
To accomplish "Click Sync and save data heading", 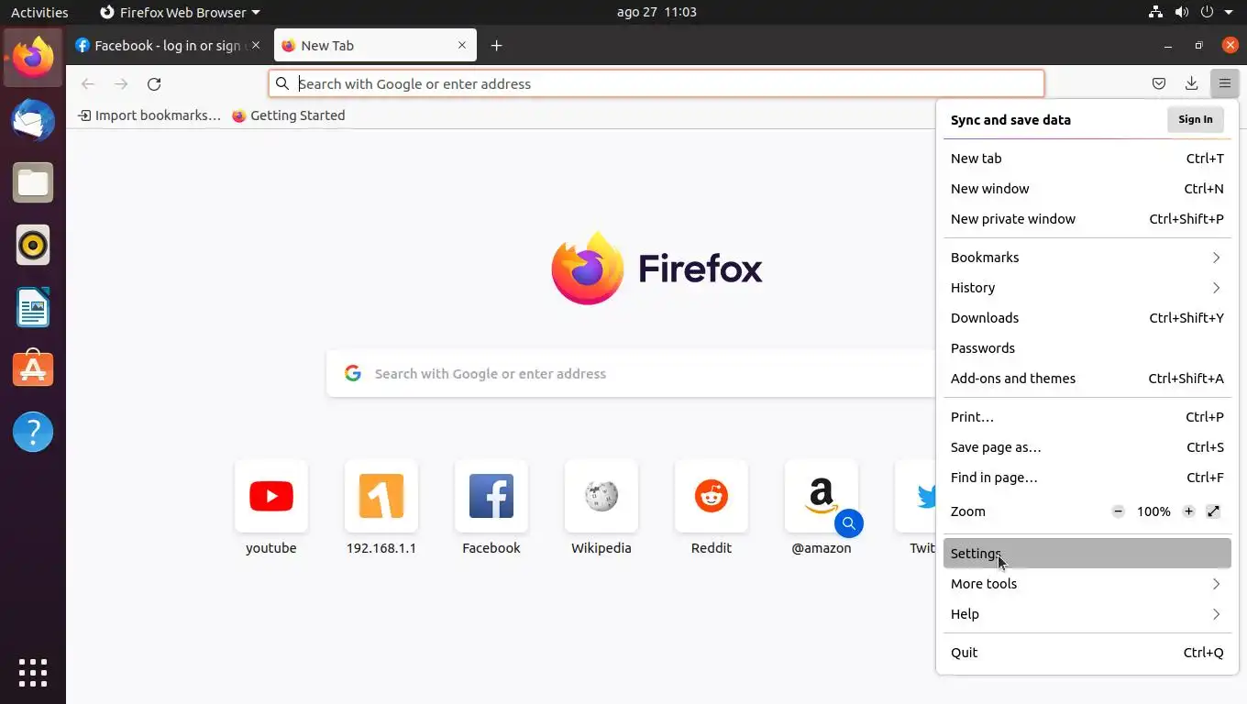I will 1010,120.
